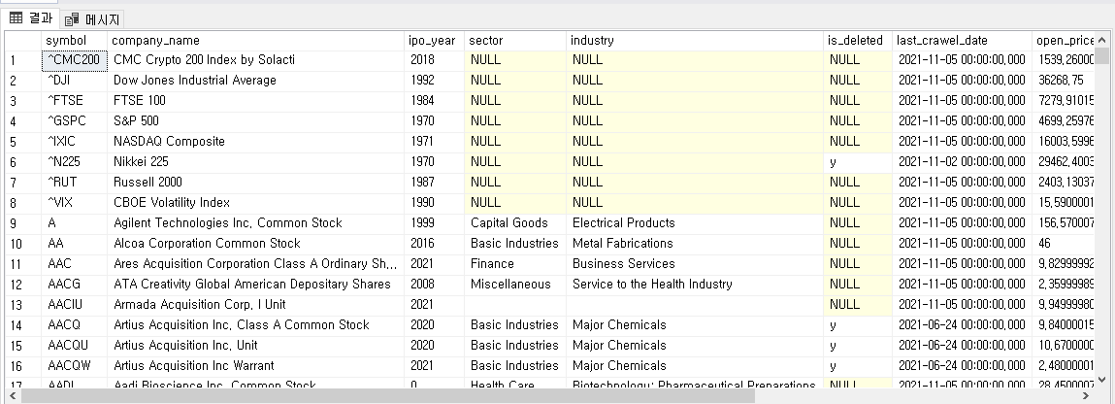Image resolution: width=1115 pixels, height=404 pixels.
Task: Select the 'CBOE Volatility Index' cell
Action: (x=256, y=203)
